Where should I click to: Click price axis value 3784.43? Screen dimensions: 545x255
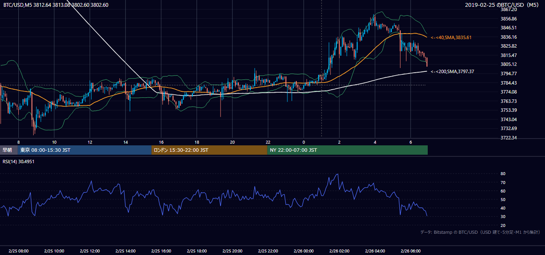click(509, 83)
